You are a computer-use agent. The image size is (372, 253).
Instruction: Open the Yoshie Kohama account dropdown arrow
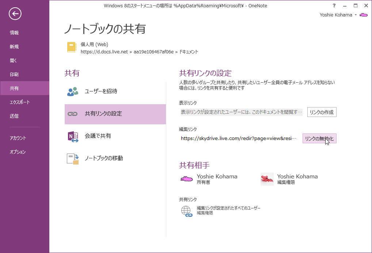(x=356, y=15)
